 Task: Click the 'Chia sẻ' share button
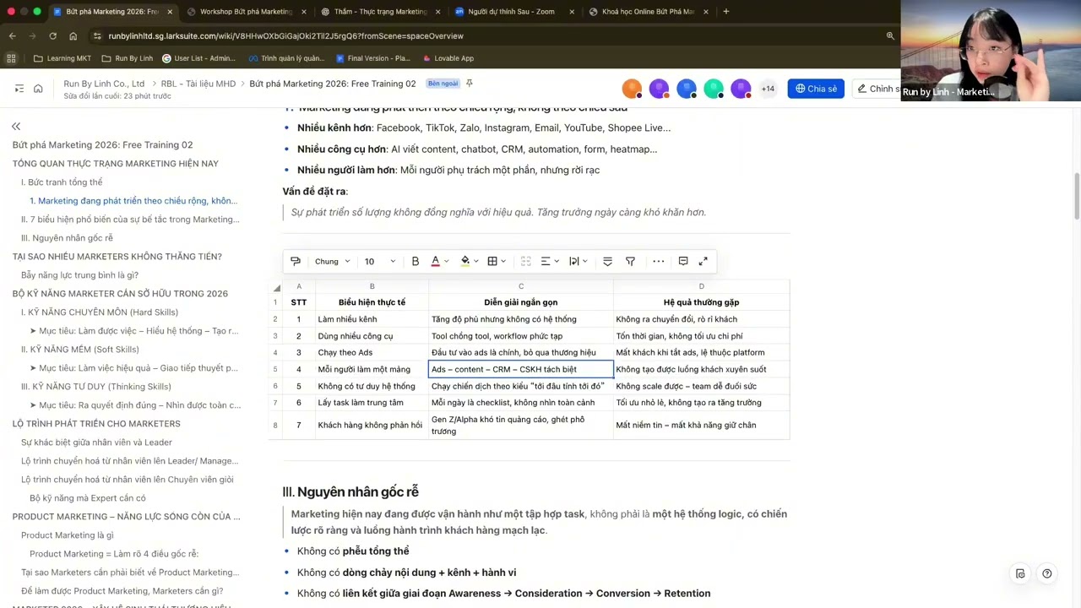[816, 89]
